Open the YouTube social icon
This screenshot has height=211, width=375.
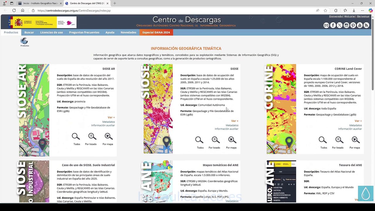click(360, 25)
